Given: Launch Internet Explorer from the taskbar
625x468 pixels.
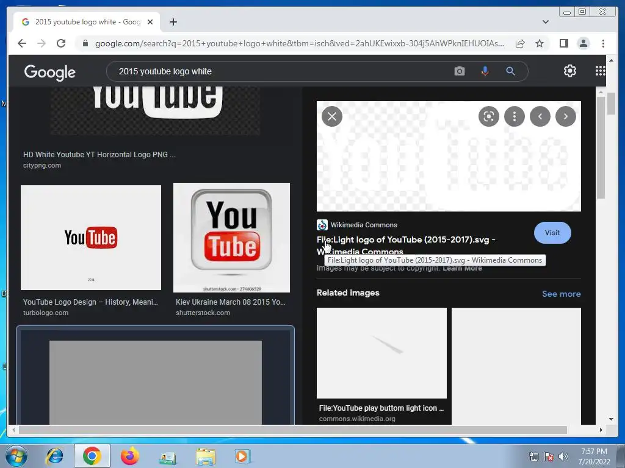Looking at the screenshot, I should 54,456.
